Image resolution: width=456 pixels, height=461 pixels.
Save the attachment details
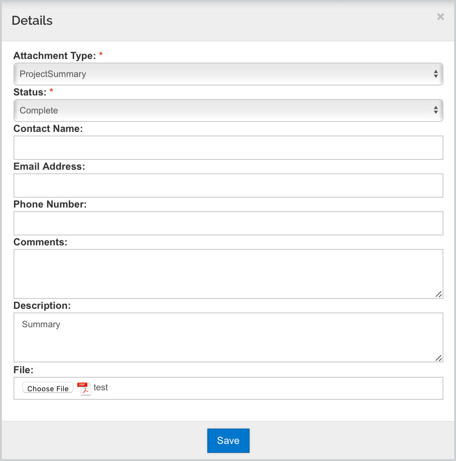(228, 440)
